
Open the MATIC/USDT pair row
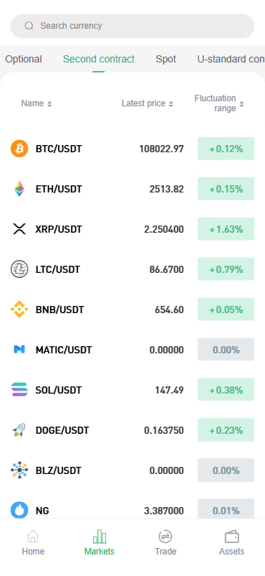point(132,350)
